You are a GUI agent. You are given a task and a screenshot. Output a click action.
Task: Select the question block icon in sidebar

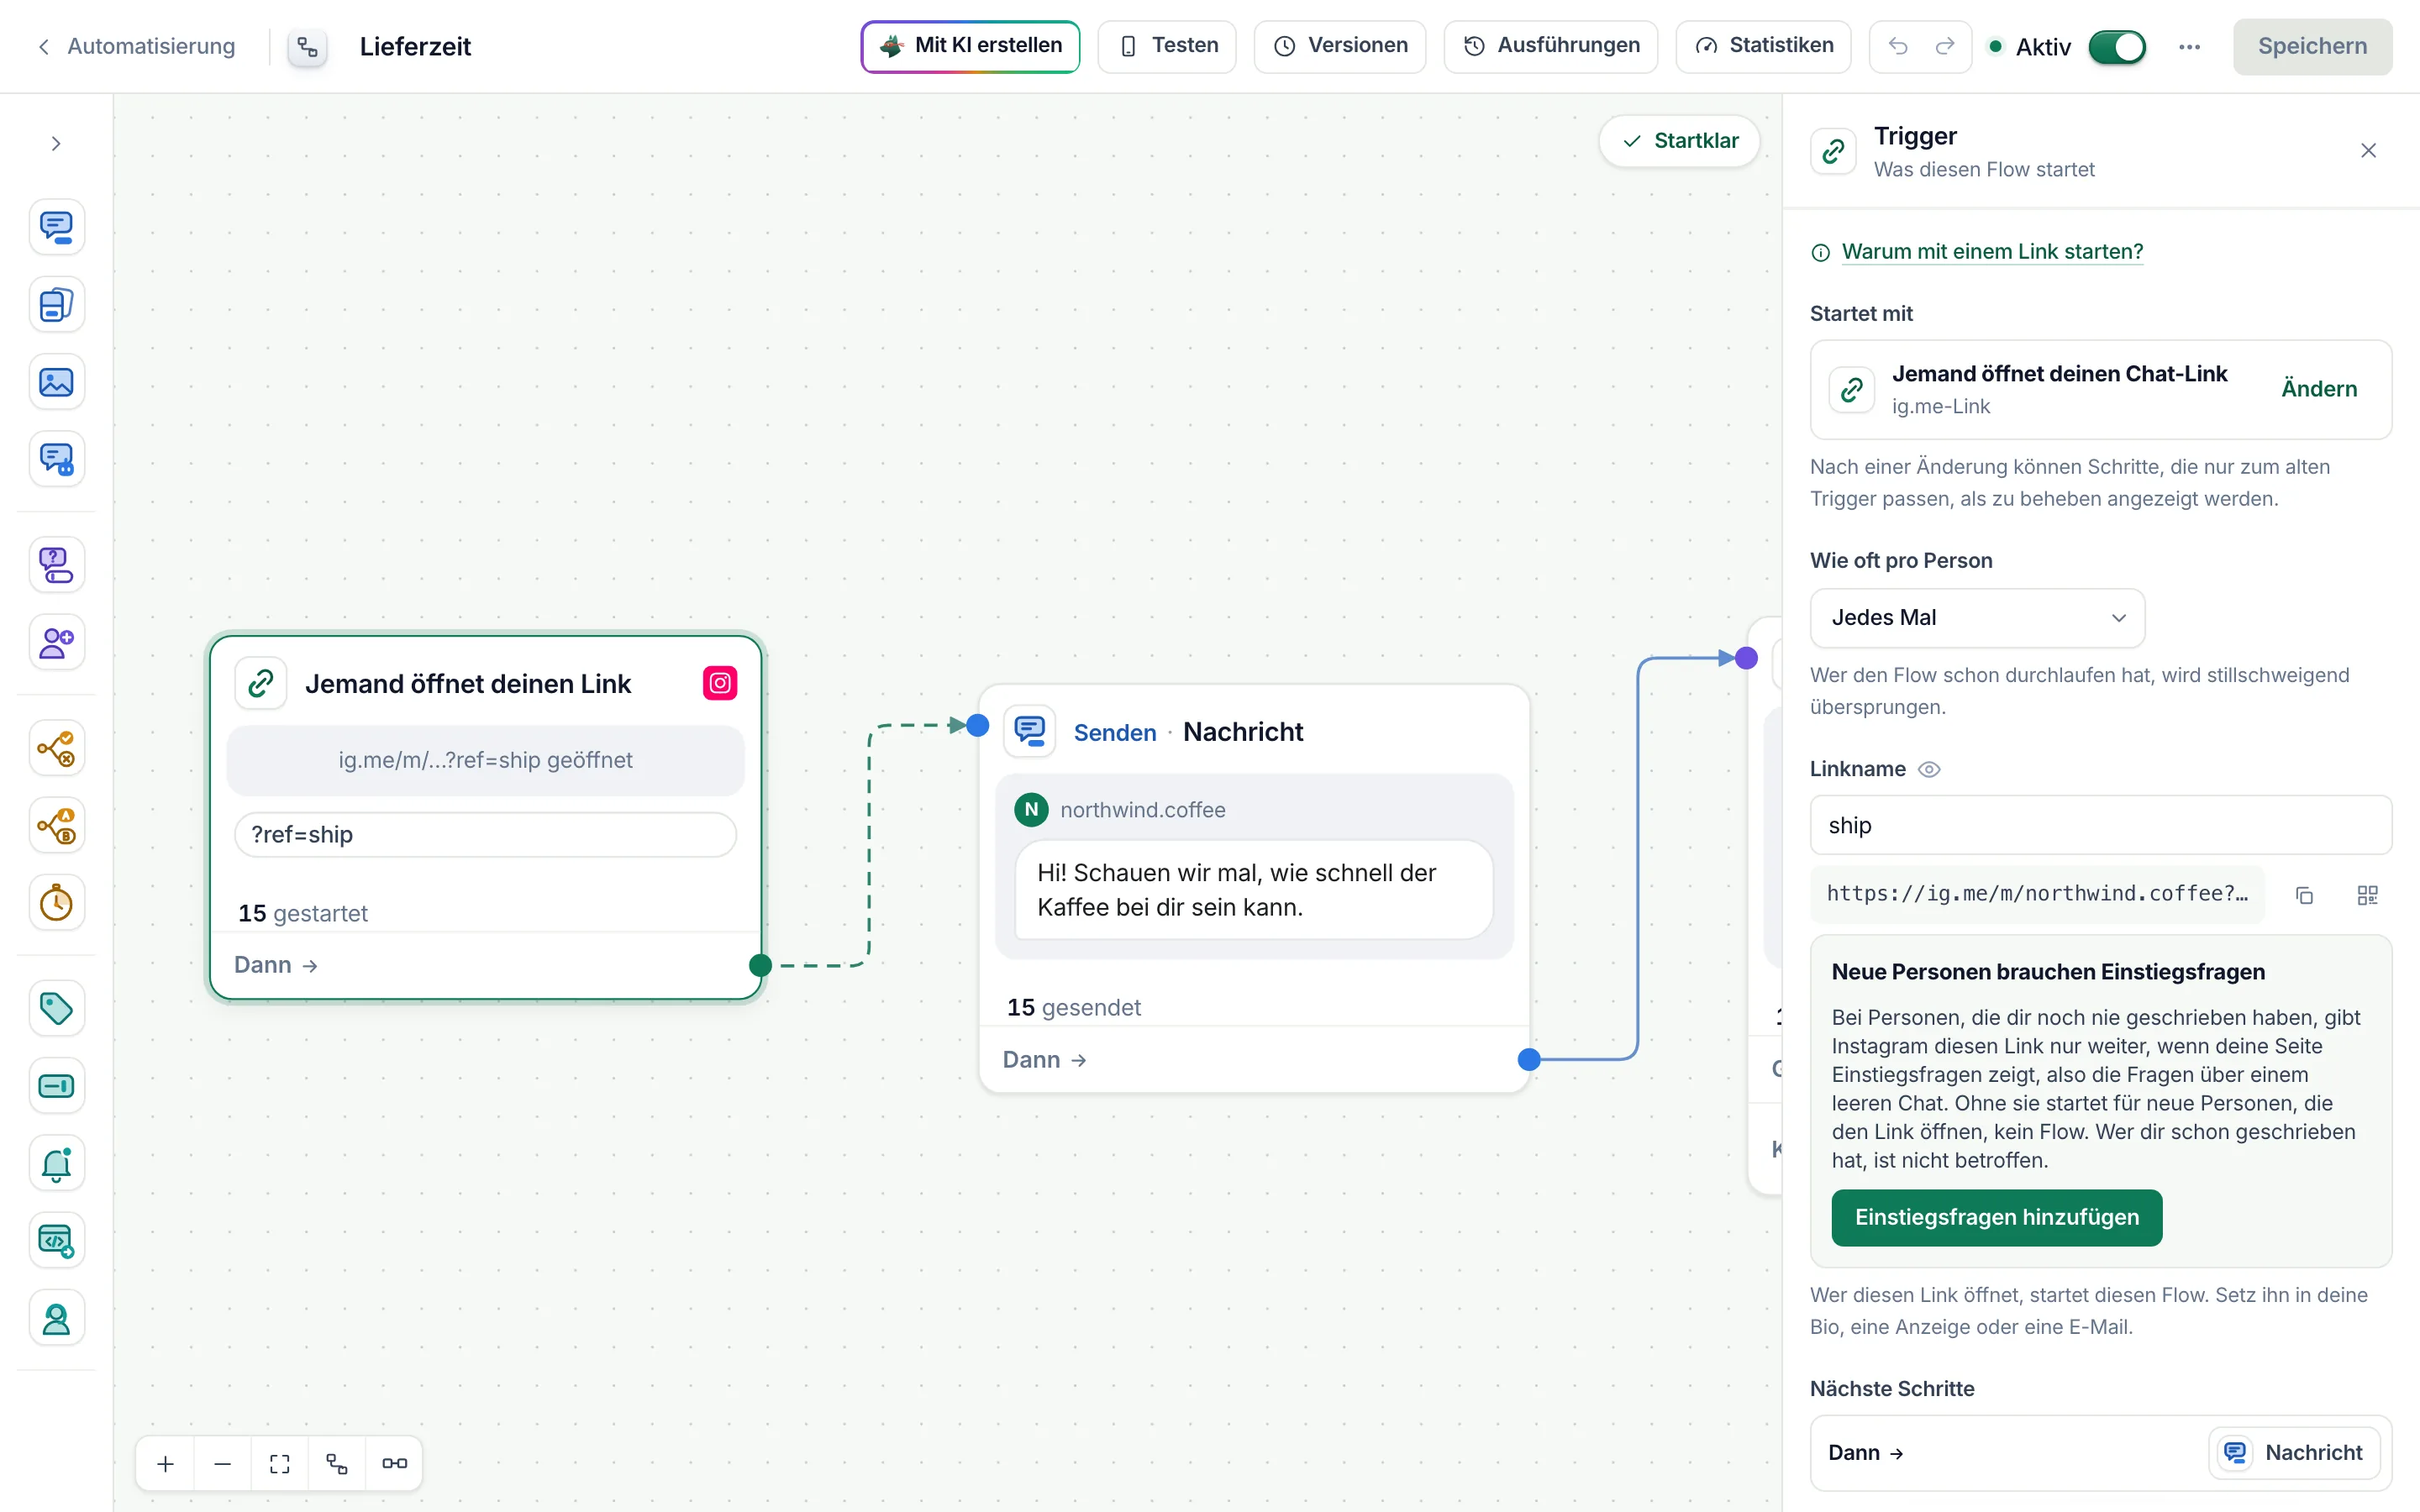click(x=56, y=565)
